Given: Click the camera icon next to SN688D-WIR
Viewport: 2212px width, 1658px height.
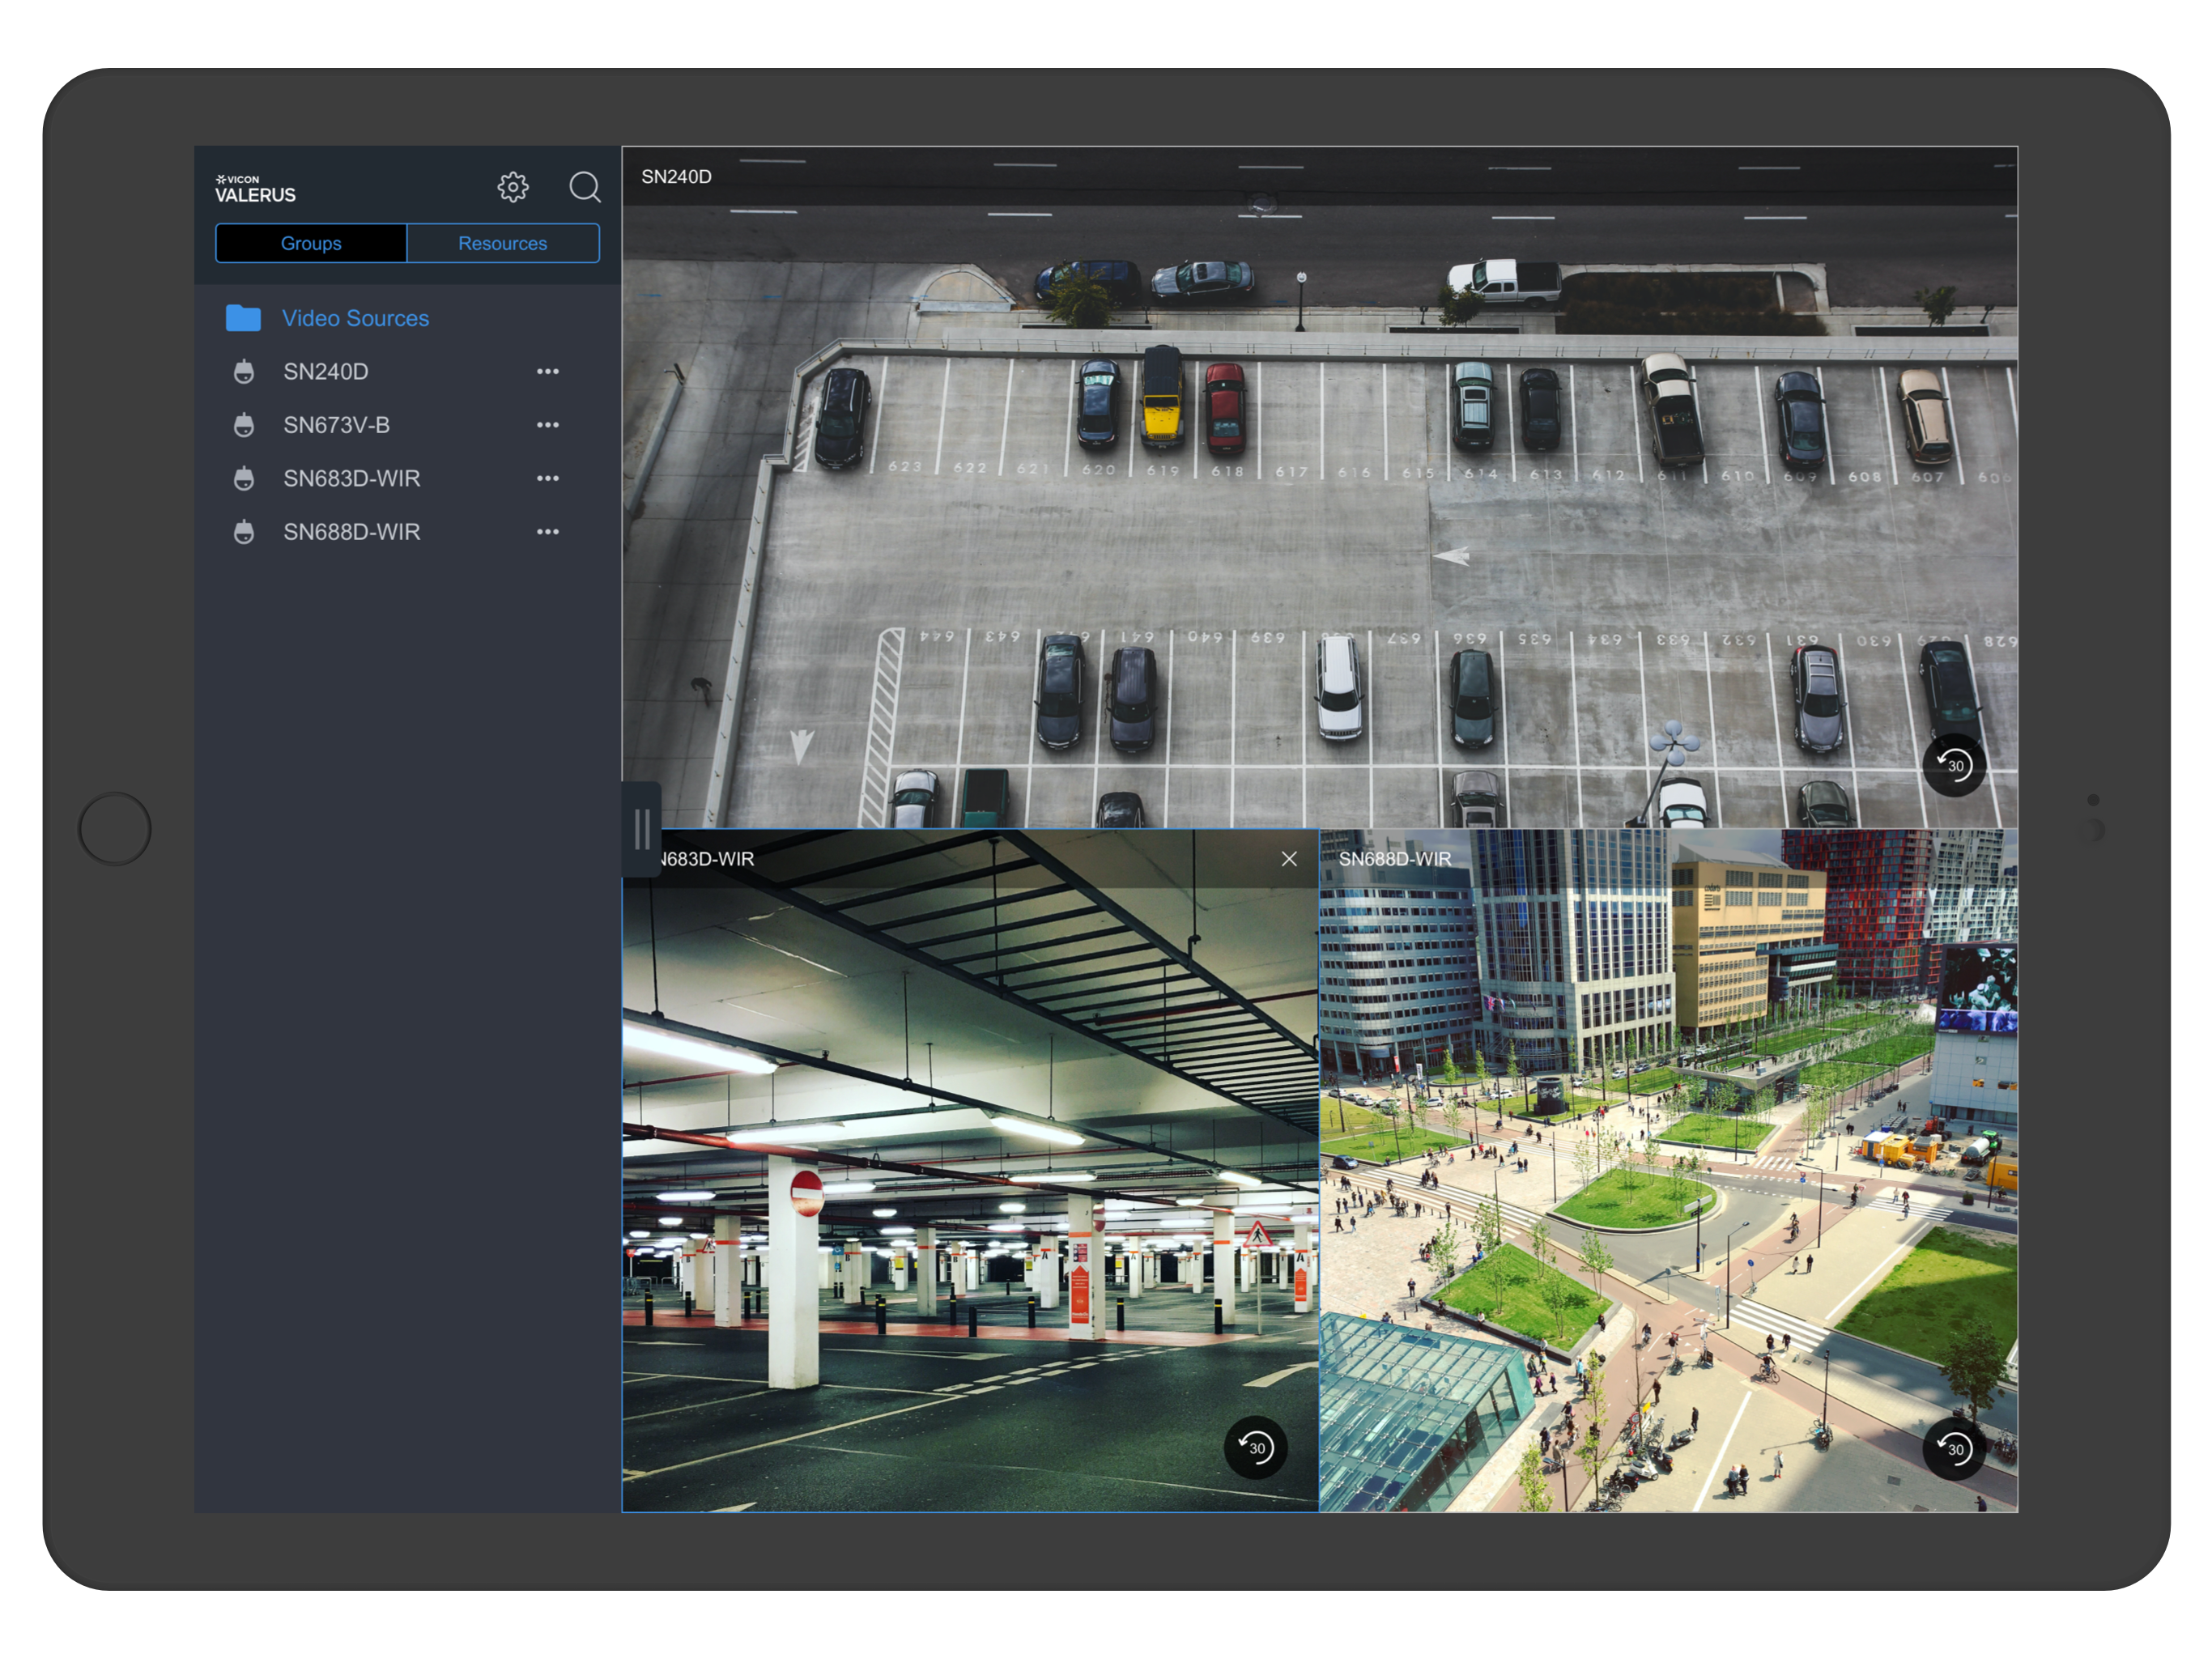Looking at the screenshot, I should (x=243, y=532).
